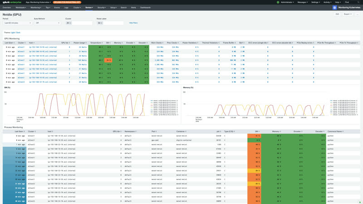The height and width of the screenshot is (204, 363).
Task: Open the App: Monitoring Kubernetes dropdown
Action: 39,2
